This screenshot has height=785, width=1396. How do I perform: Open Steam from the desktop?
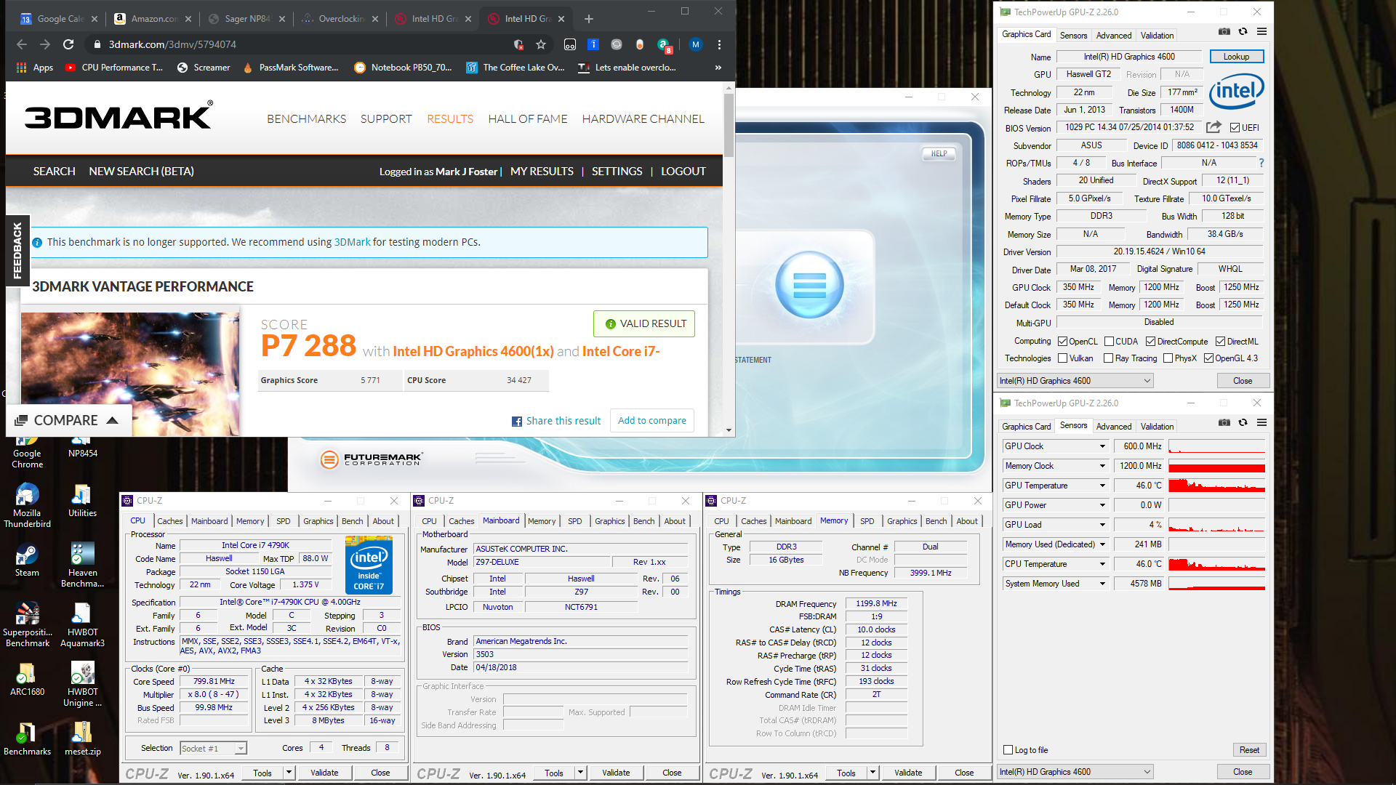[x=27, y=560]
